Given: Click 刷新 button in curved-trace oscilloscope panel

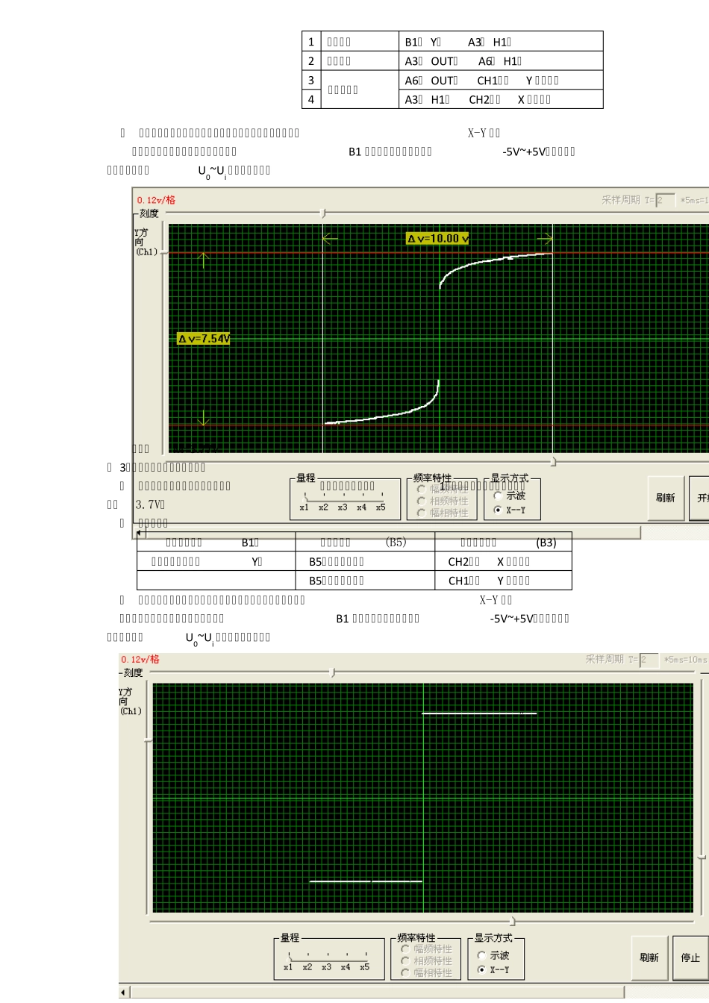Looking at the screenshot, I should 665,498.
